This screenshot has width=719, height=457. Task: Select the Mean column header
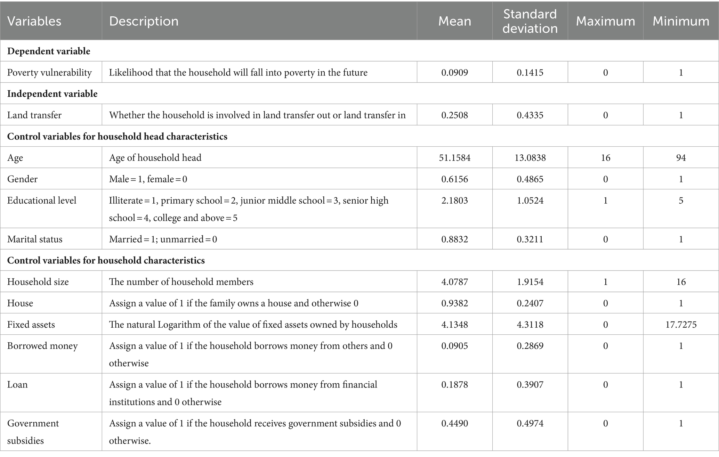pos(454,21)
